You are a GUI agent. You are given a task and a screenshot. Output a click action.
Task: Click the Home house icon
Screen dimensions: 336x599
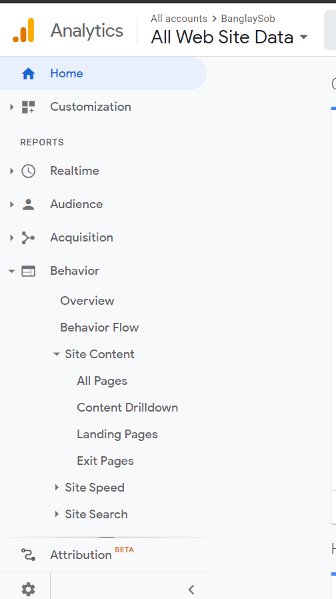click(x=28, y=73)
